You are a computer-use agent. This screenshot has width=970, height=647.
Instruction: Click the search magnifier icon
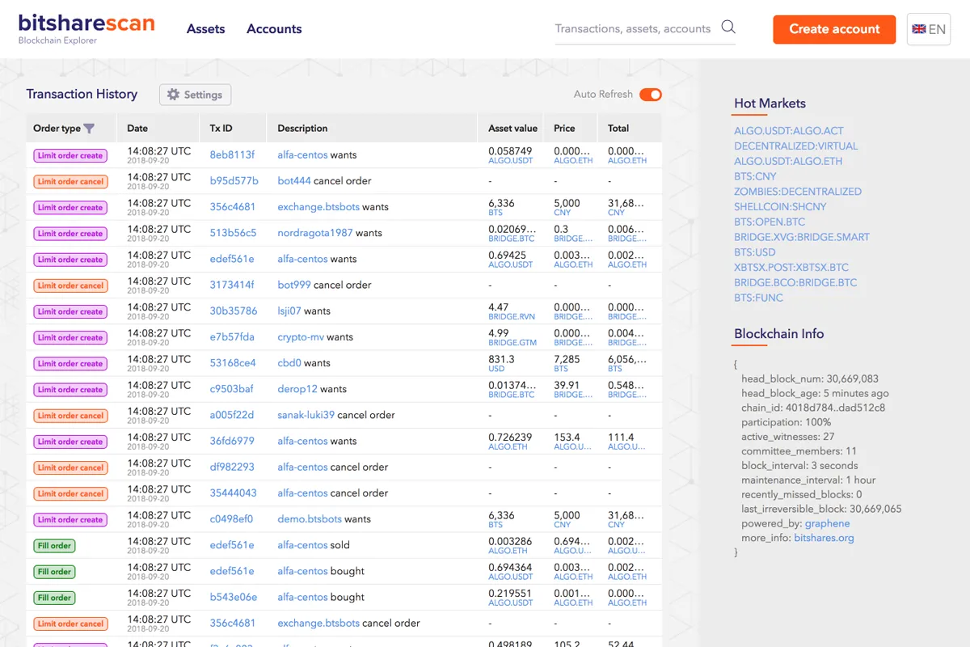(727, 27)
